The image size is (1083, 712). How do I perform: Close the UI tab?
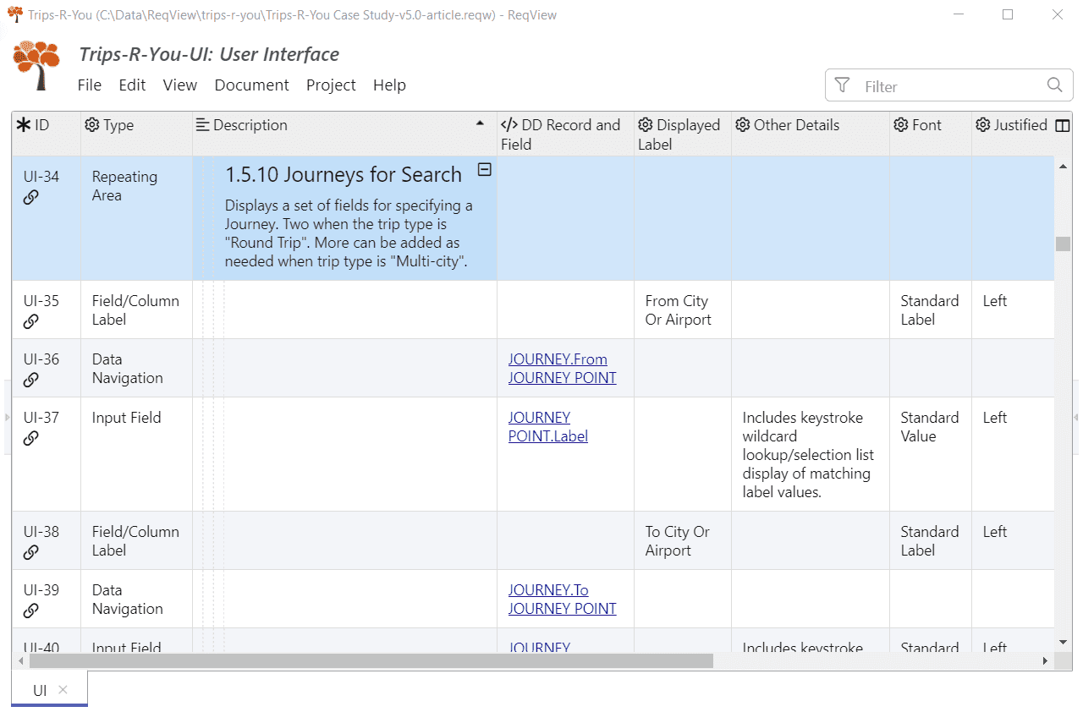pyautogui.click(x=63, y=690)
